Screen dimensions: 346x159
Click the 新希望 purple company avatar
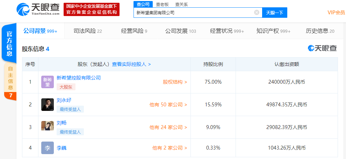48,82
